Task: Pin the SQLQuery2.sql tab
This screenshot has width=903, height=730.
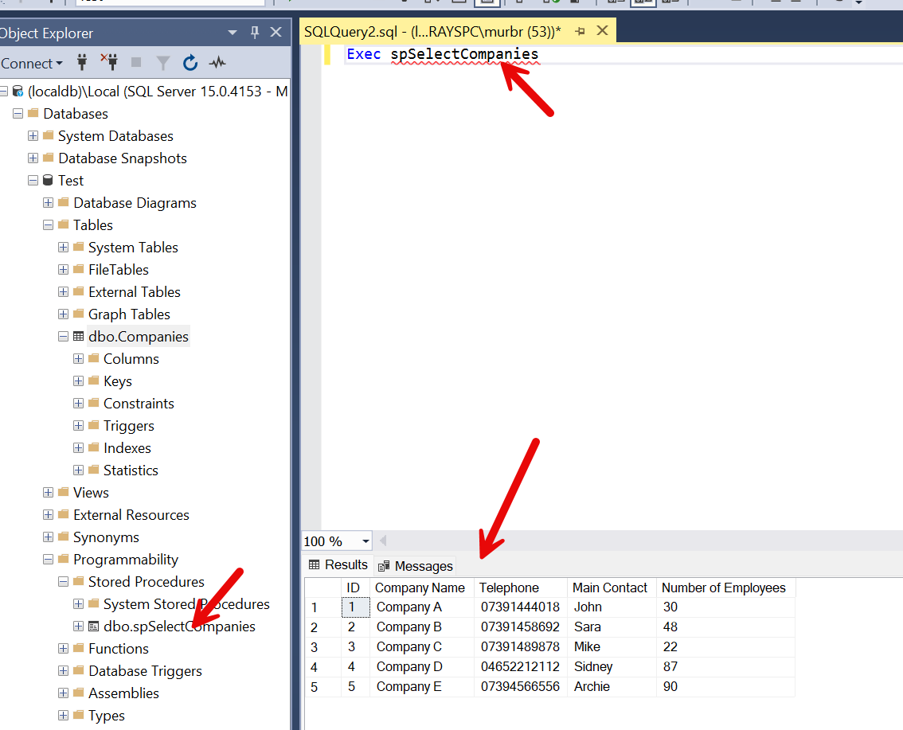Action: (x=580, y=31)
